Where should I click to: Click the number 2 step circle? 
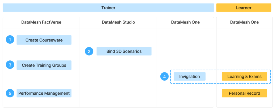pyautogui.click(x=89, y=51)
